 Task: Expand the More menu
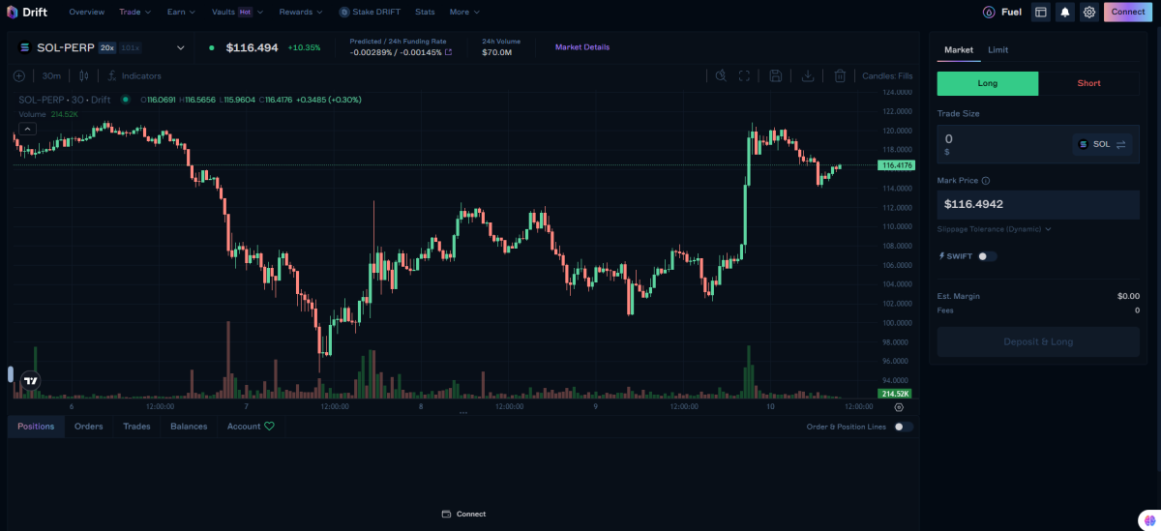464,12
